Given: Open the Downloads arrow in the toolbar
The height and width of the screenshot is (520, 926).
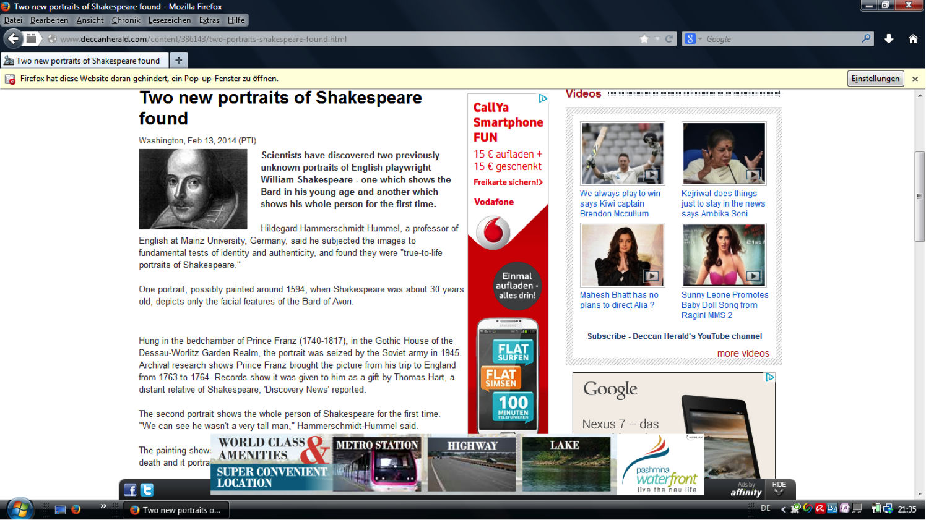Looking at the screenshot, I should 889,39.
